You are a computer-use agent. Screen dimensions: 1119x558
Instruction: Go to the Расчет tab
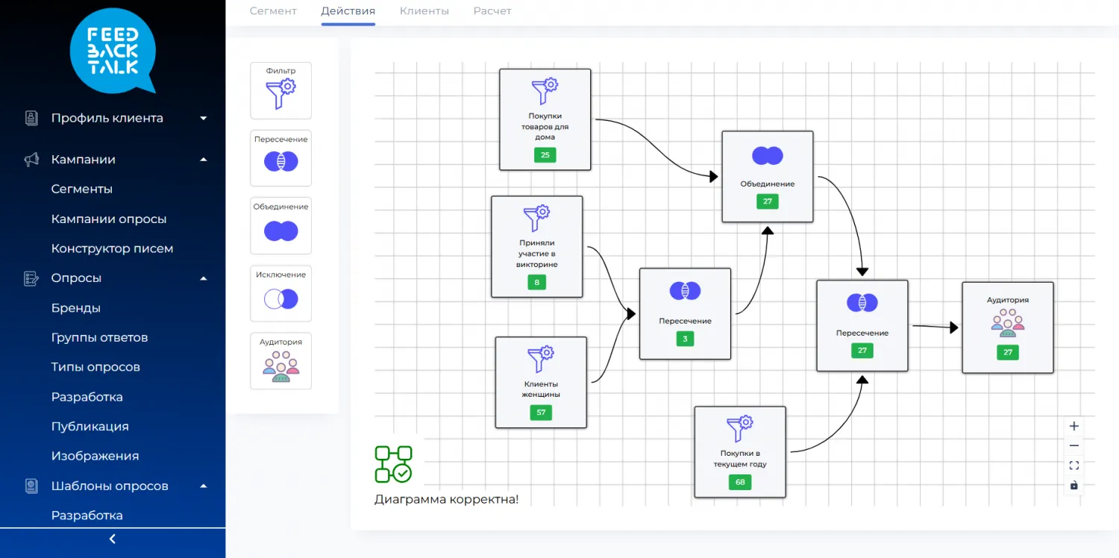pos(492,11)
